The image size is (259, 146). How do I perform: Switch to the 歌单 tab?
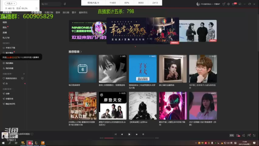[58, 12]
